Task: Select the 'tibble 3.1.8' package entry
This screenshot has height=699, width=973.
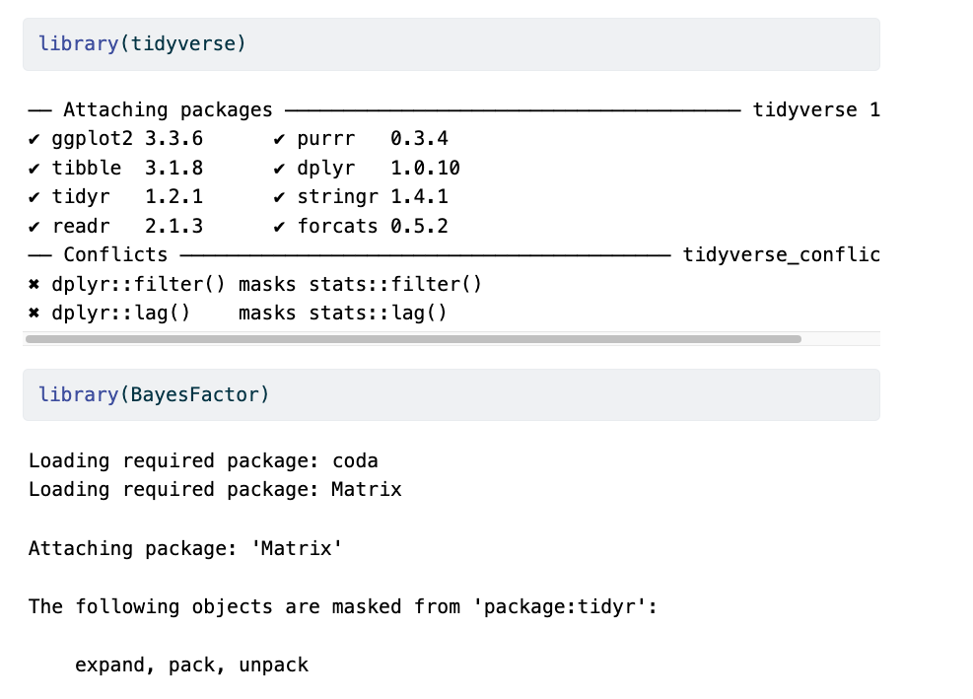Action: tap(127, 168)
